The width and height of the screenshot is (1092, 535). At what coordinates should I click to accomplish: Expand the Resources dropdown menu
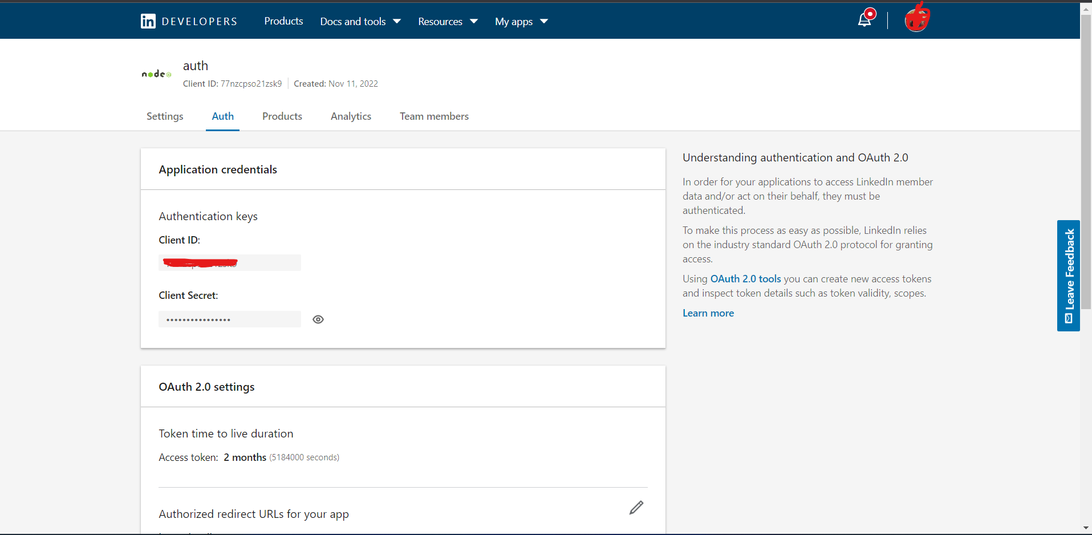[x=448, y=22]
